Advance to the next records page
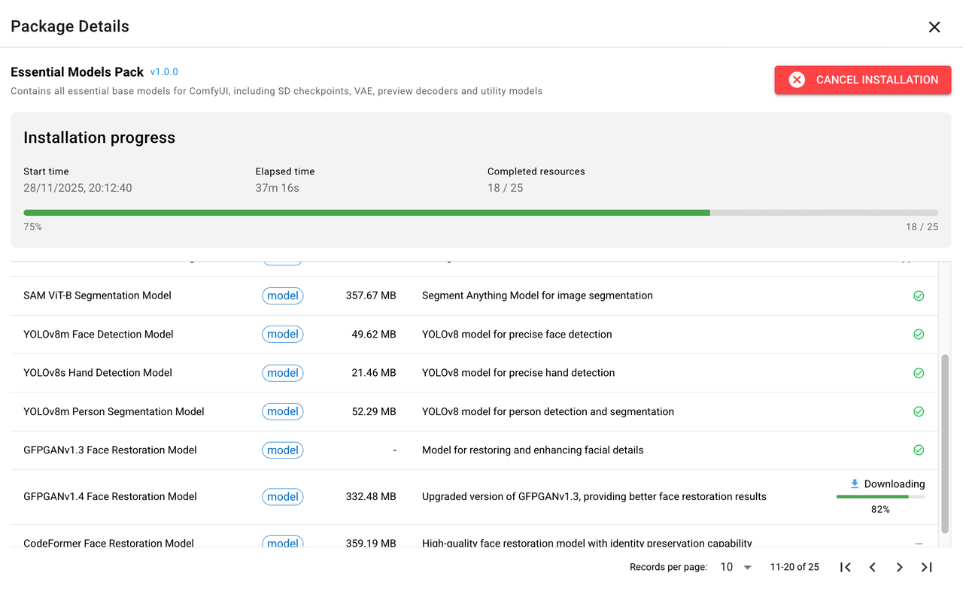This screenshot has width=963, height=597. pos(899,567)
